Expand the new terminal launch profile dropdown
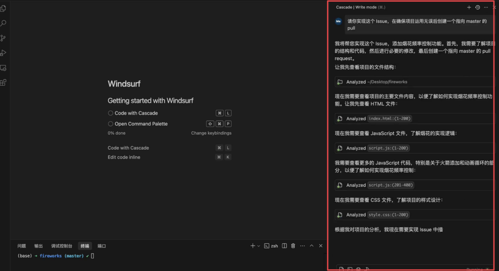 [258, 246]
